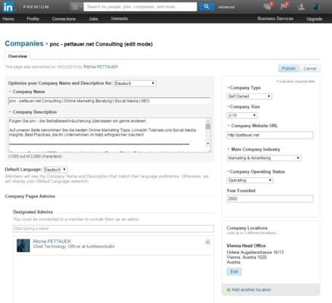
Task: Click the designated admins name input
Action: click(x=113, y=229)
